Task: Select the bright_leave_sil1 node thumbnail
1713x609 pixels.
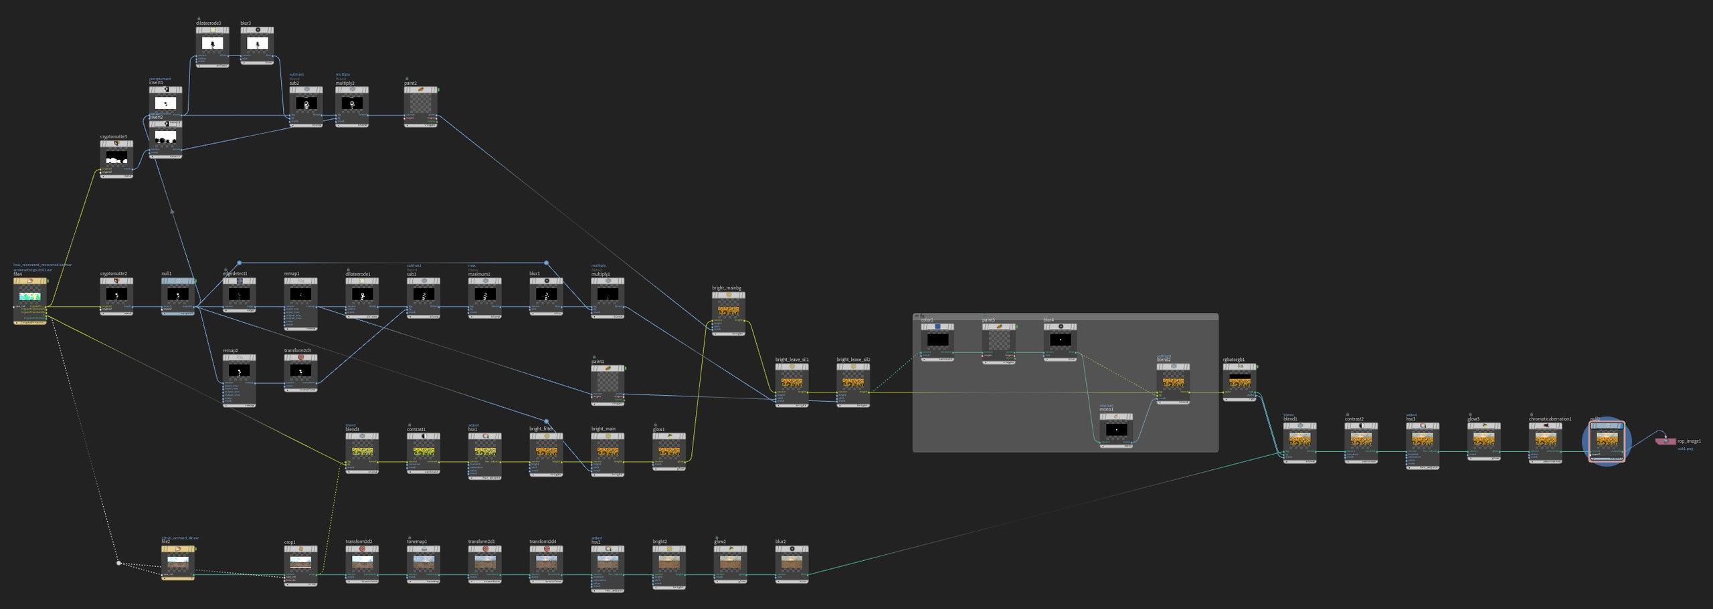Action: (792, 383)
